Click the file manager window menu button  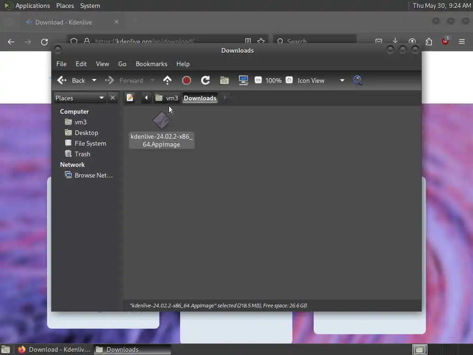(x=58, y=50)
